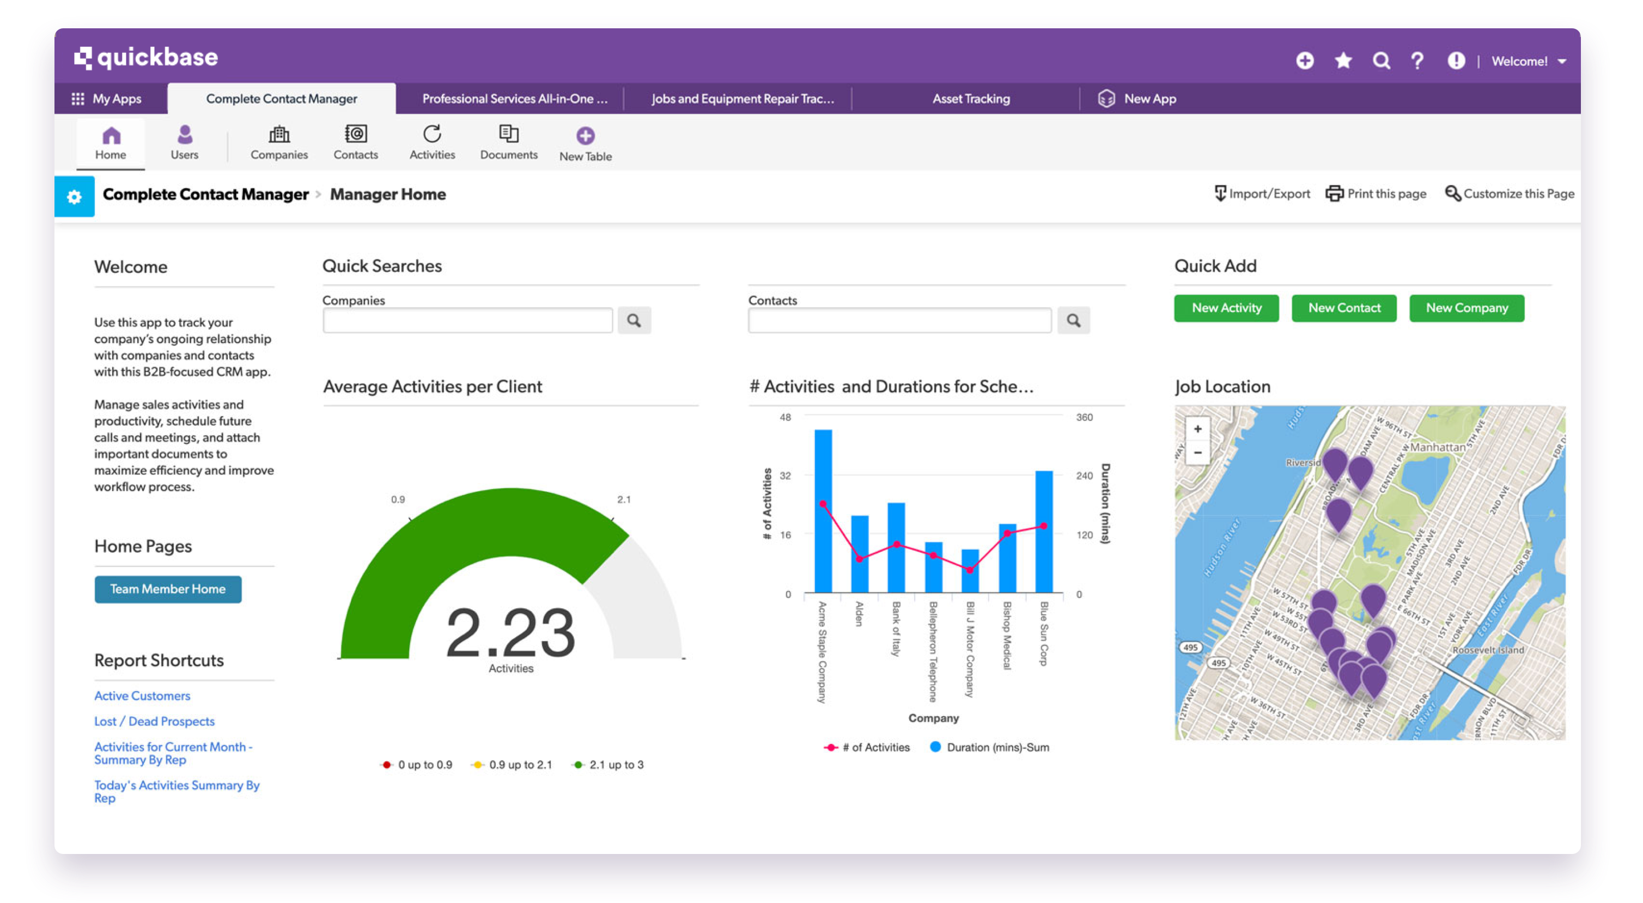Switch to Asset Tracking app tab

pyautogui.click(x=971, y=99)
